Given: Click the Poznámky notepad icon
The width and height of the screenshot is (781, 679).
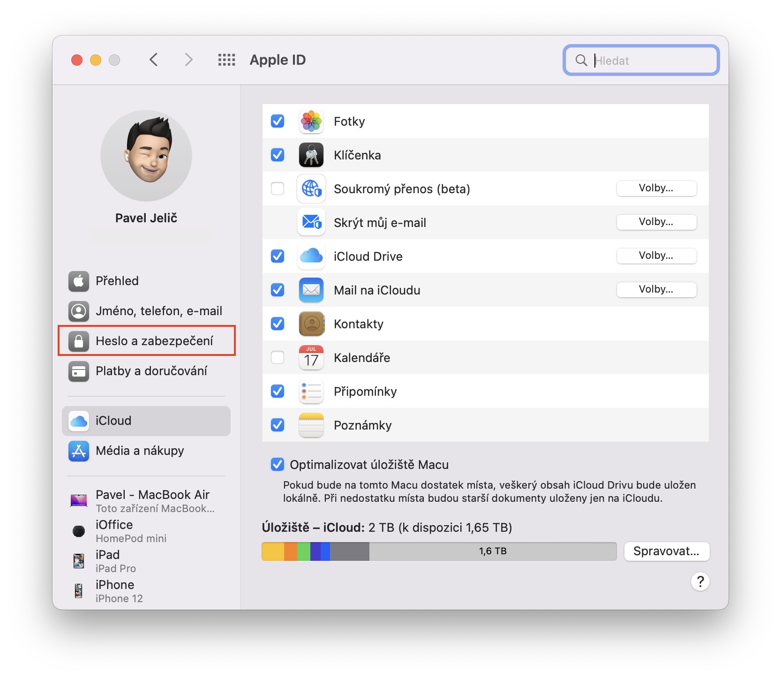Looking at the screenshot, I should (311, 425).
